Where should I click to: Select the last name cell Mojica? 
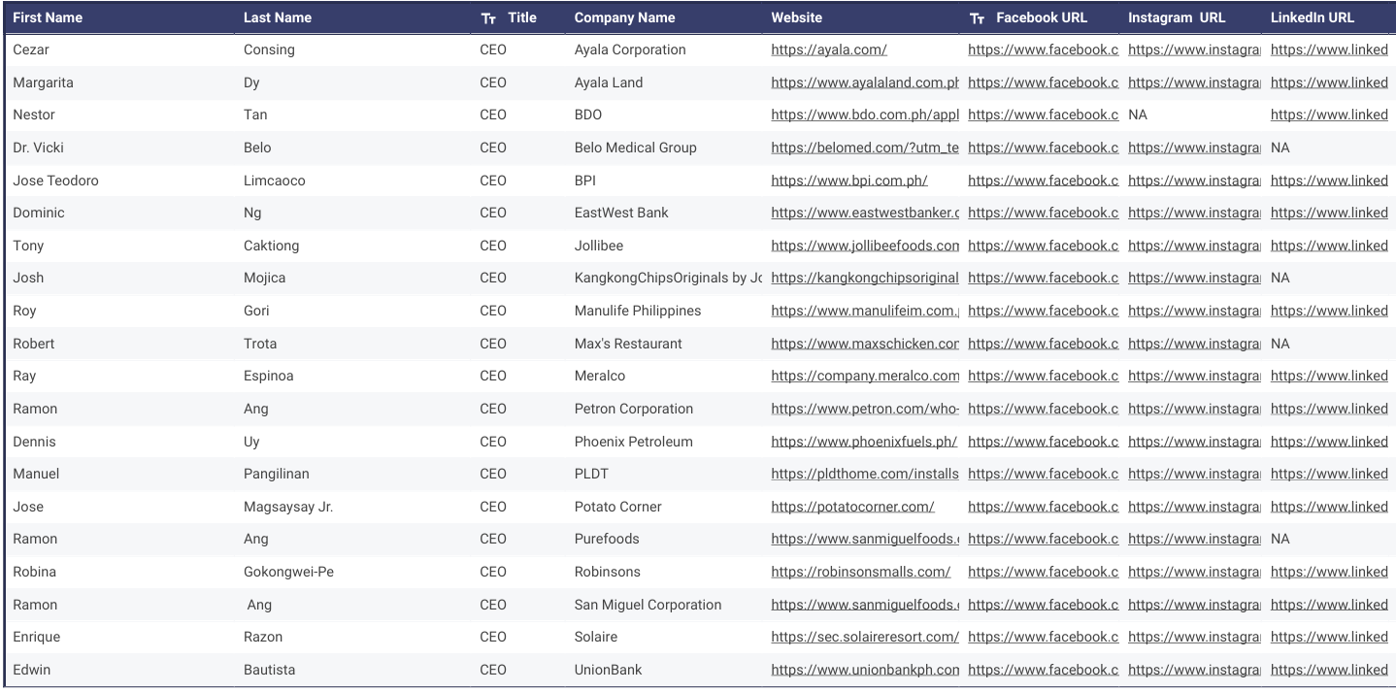[x=265, y=278]
